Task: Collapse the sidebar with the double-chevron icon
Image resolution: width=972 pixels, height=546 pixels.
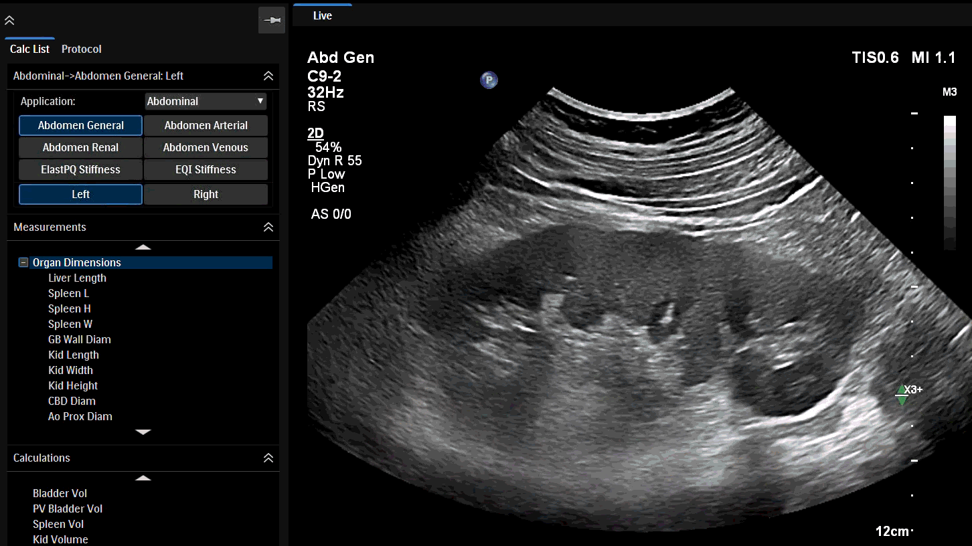Action: click(x=9, y=20)
